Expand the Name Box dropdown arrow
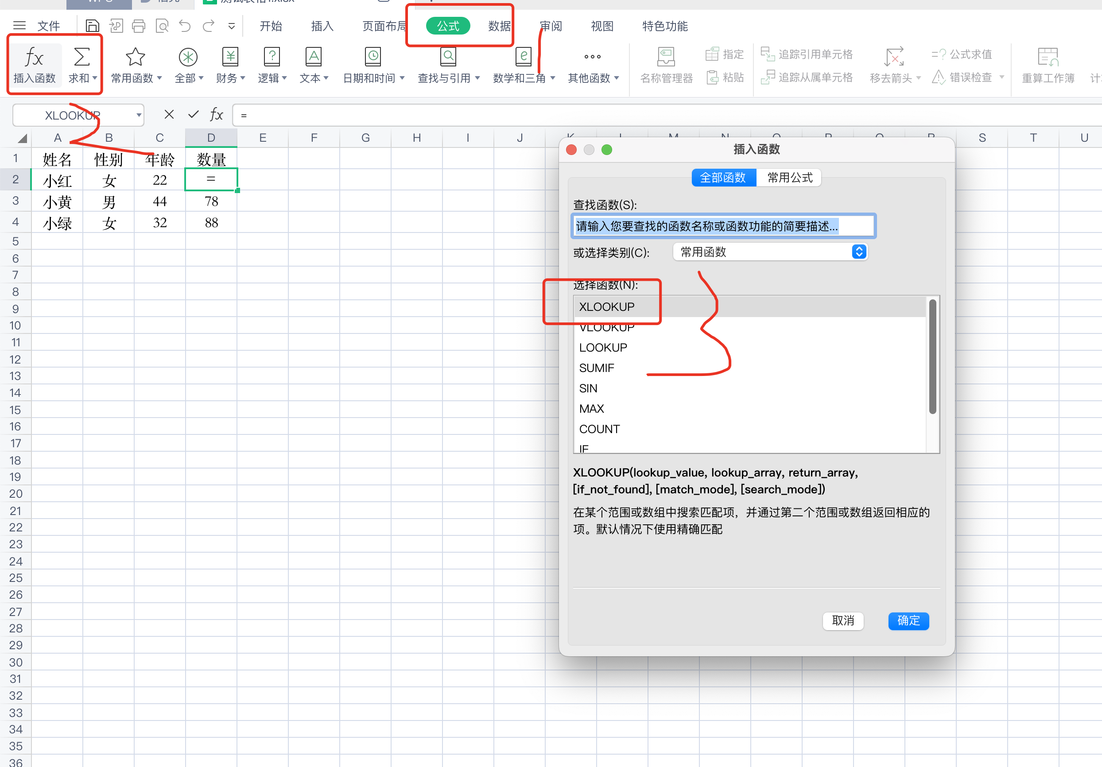The width and height of the screenshot is (1102, 767). pos(138,115)
